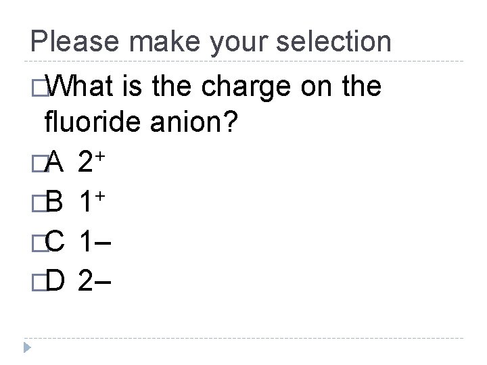This screenshot has height=365, width=487.
Task: Mark the box beside option C
Action: (36, 240)
